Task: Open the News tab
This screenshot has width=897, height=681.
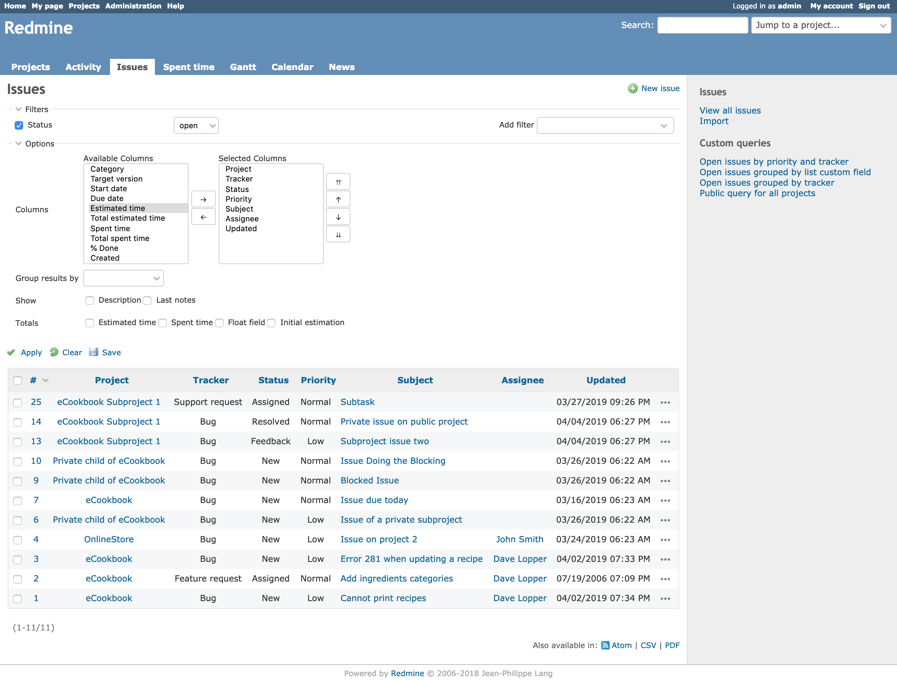Action: pos(341,67)
